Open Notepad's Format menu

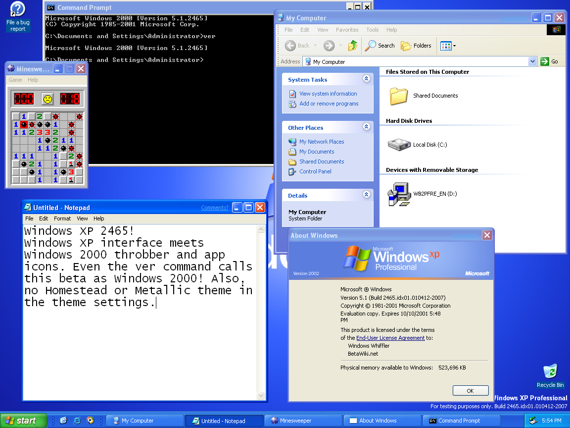(62, 218)
